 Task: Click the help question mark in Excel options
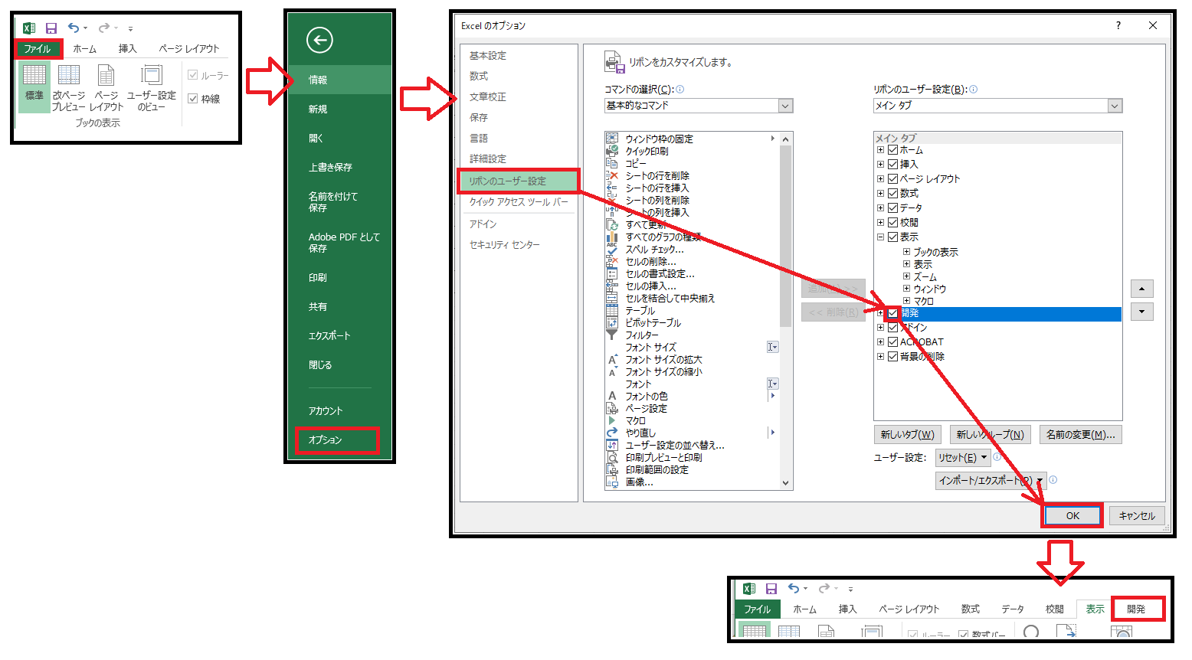1118,25
